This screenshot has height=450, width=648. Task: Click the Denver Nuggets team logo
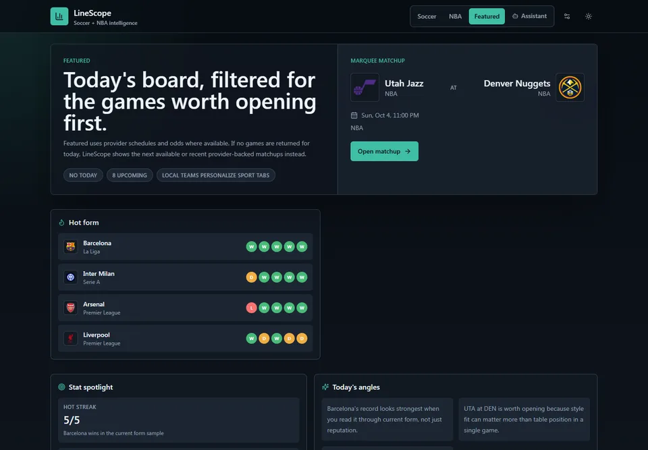570,87
